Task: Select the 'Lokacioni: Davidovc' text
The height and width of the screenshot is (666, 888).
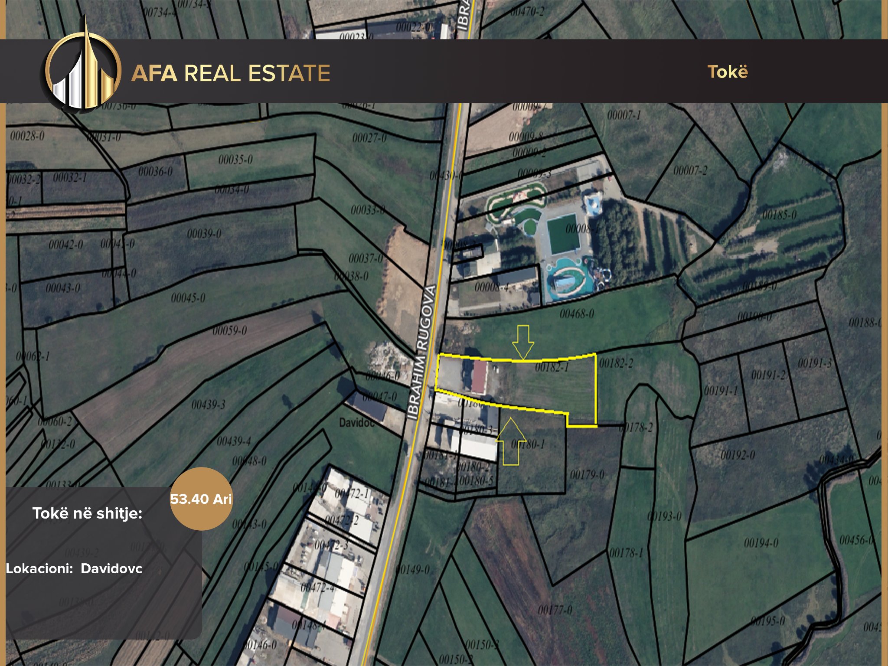Action: tap(74, 568)
